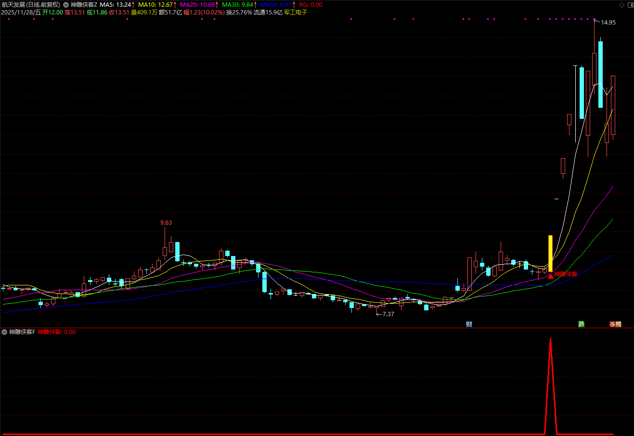Screen dimensions: 634x436
Task: Click the diamond icon at top right
Action: (621, 5)
